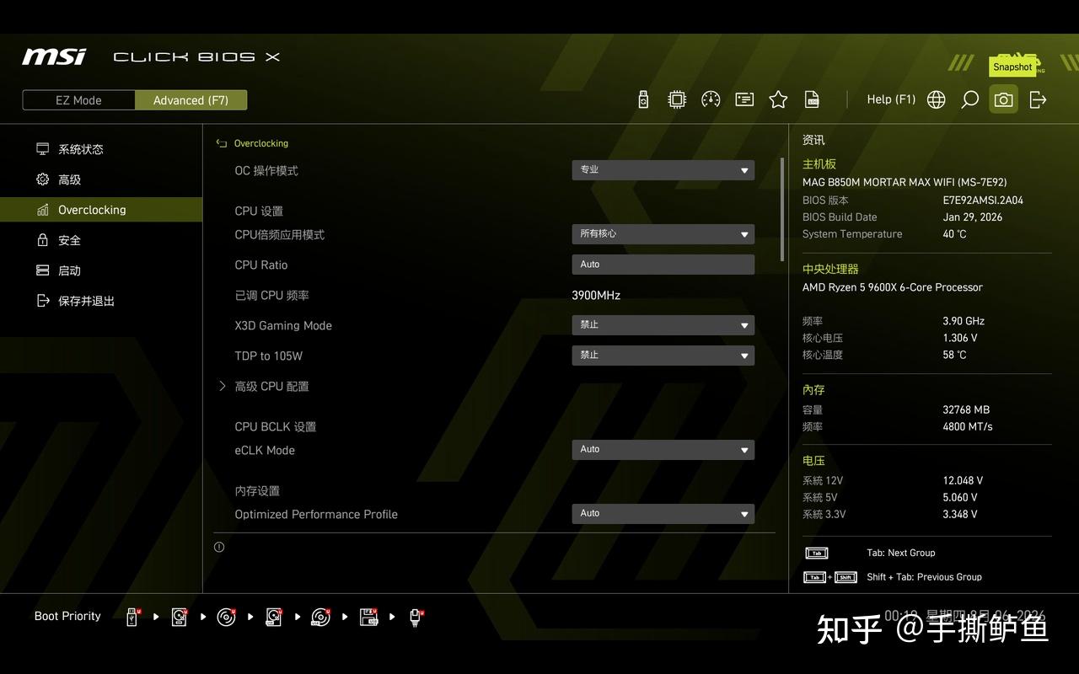Click the Help (F1) button

891,99
